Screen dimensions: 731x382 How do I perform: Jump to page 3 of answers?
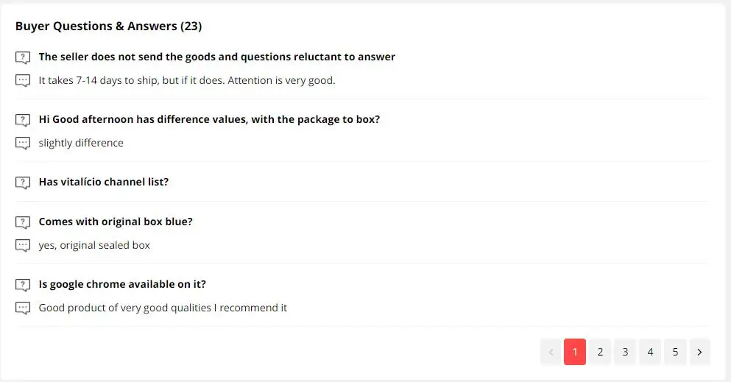625,352
